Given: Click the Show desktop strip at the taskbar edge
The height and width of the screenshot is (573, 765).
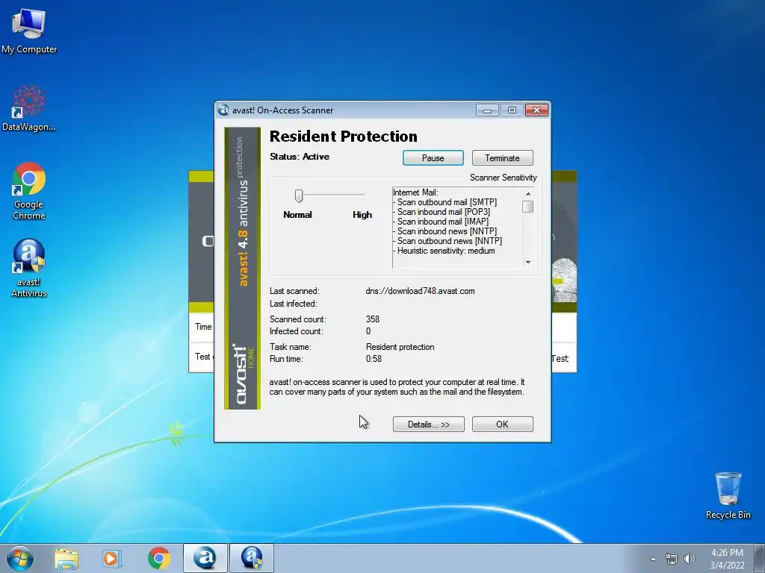Looking at the screenshot, I should point(761,559).
